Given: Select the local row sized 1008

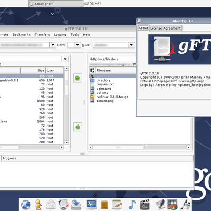Looking at the screenshot, I should pos(32,101).
